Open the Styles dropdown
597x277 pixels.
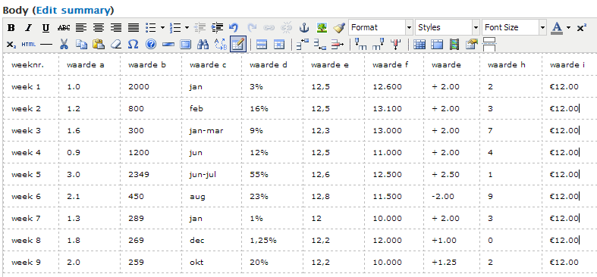[448, 28]
